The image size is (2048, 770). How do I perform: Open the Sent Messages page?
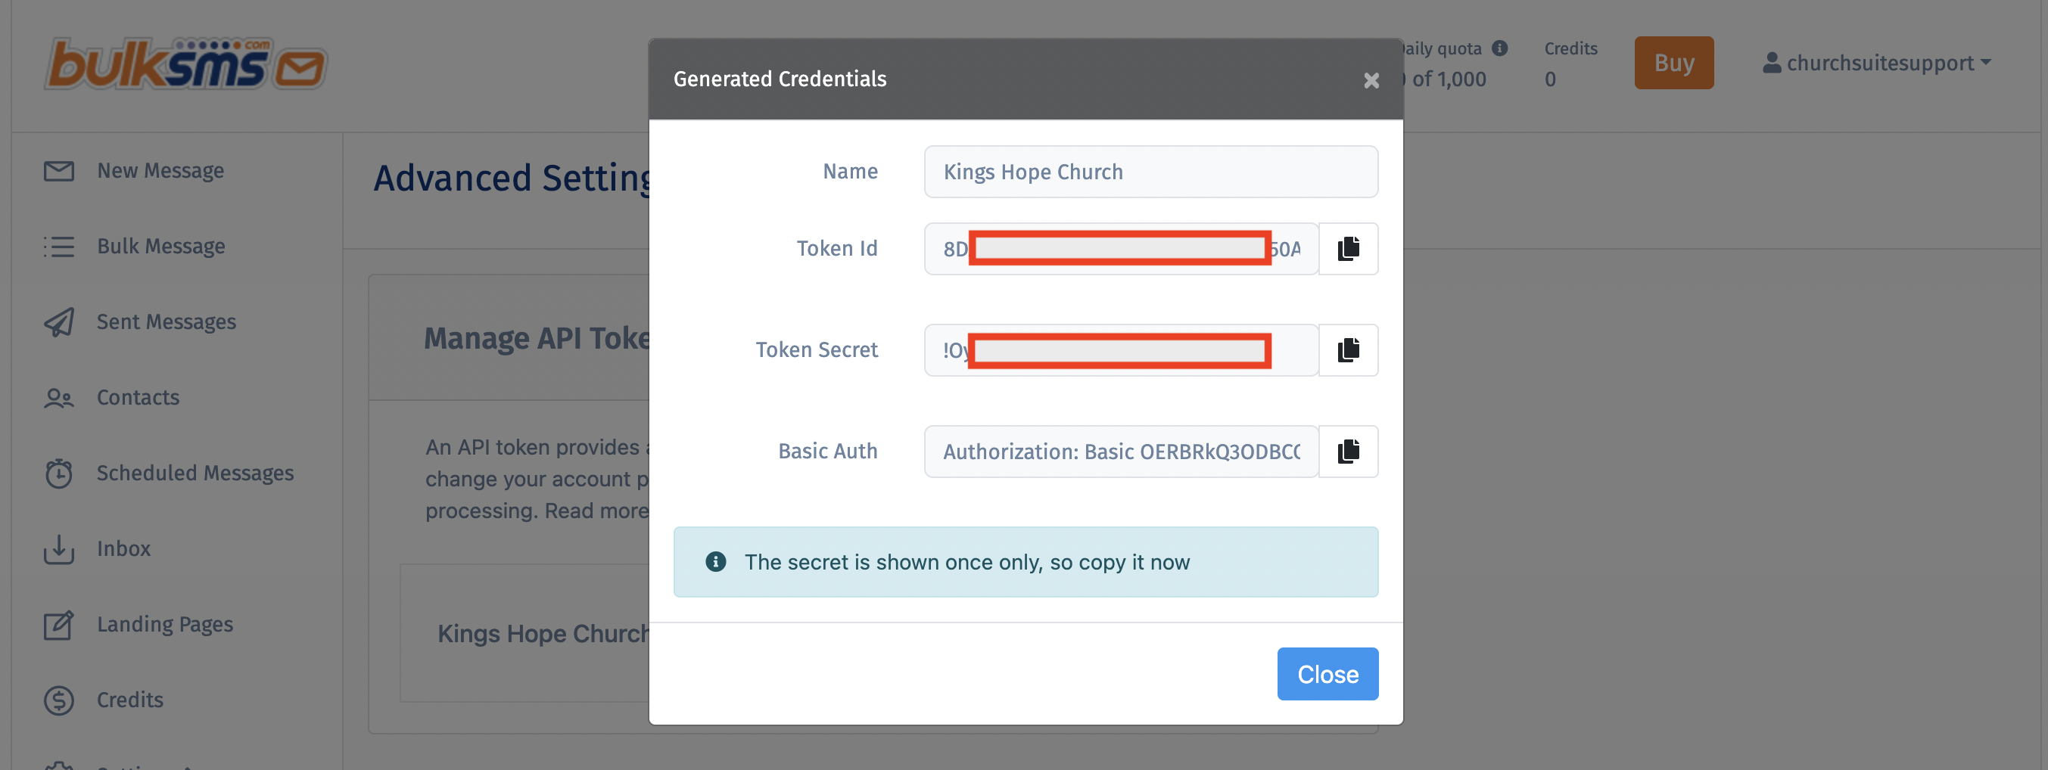point(167,321)
